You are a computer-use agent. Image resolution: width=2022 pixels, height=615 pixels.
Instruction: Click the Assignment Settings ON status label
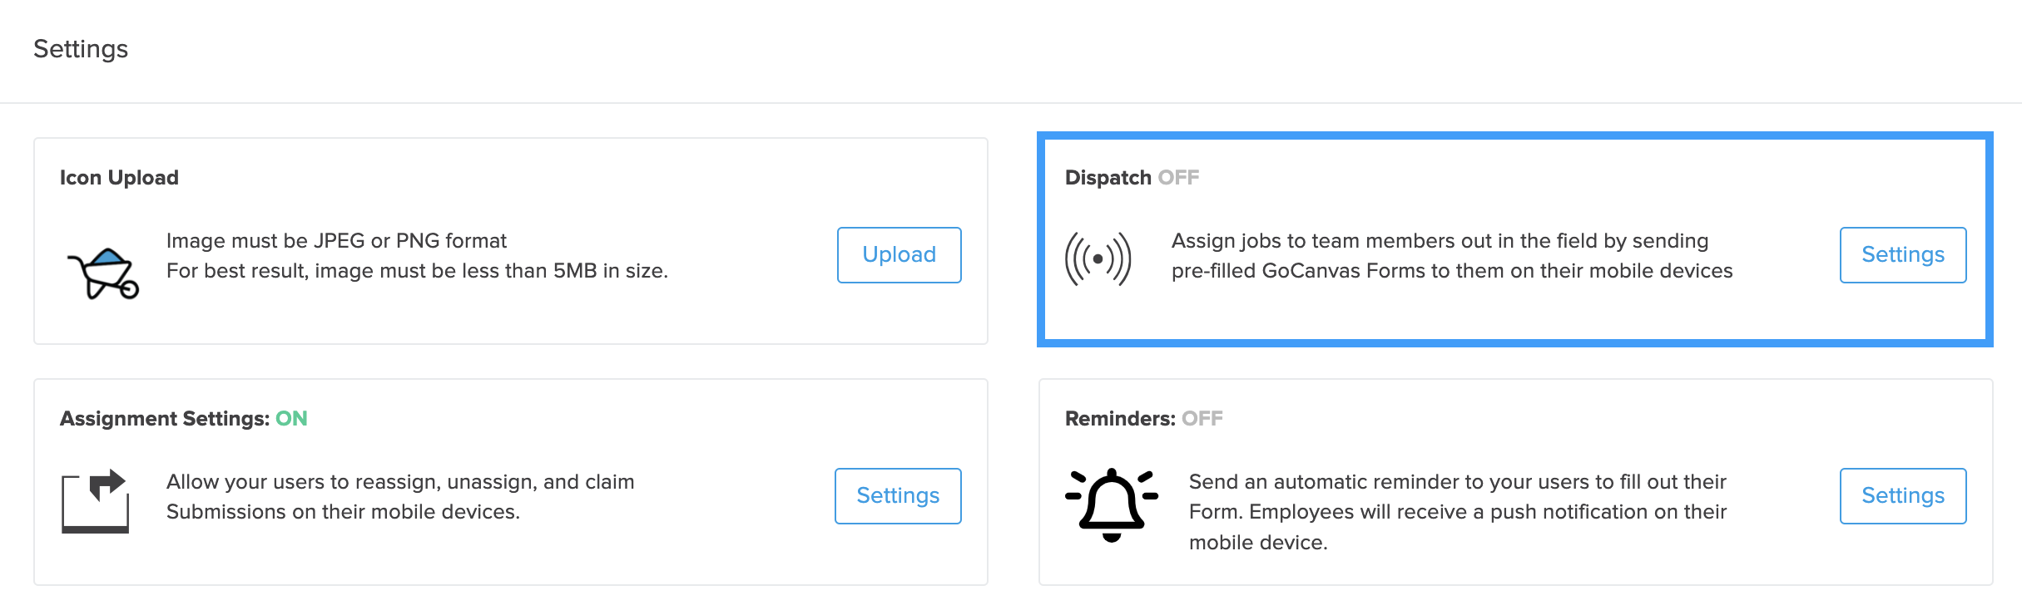[x=291, y=419]
